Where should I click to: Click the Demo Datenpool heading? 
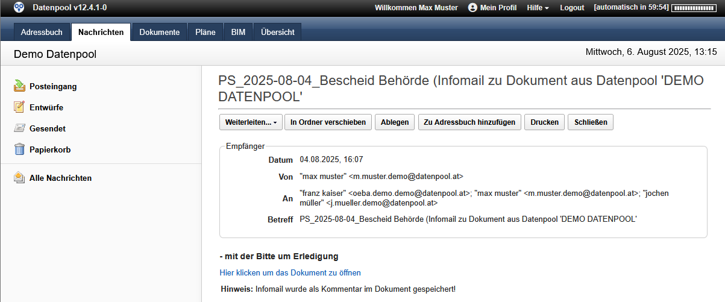tap(55, 54)
